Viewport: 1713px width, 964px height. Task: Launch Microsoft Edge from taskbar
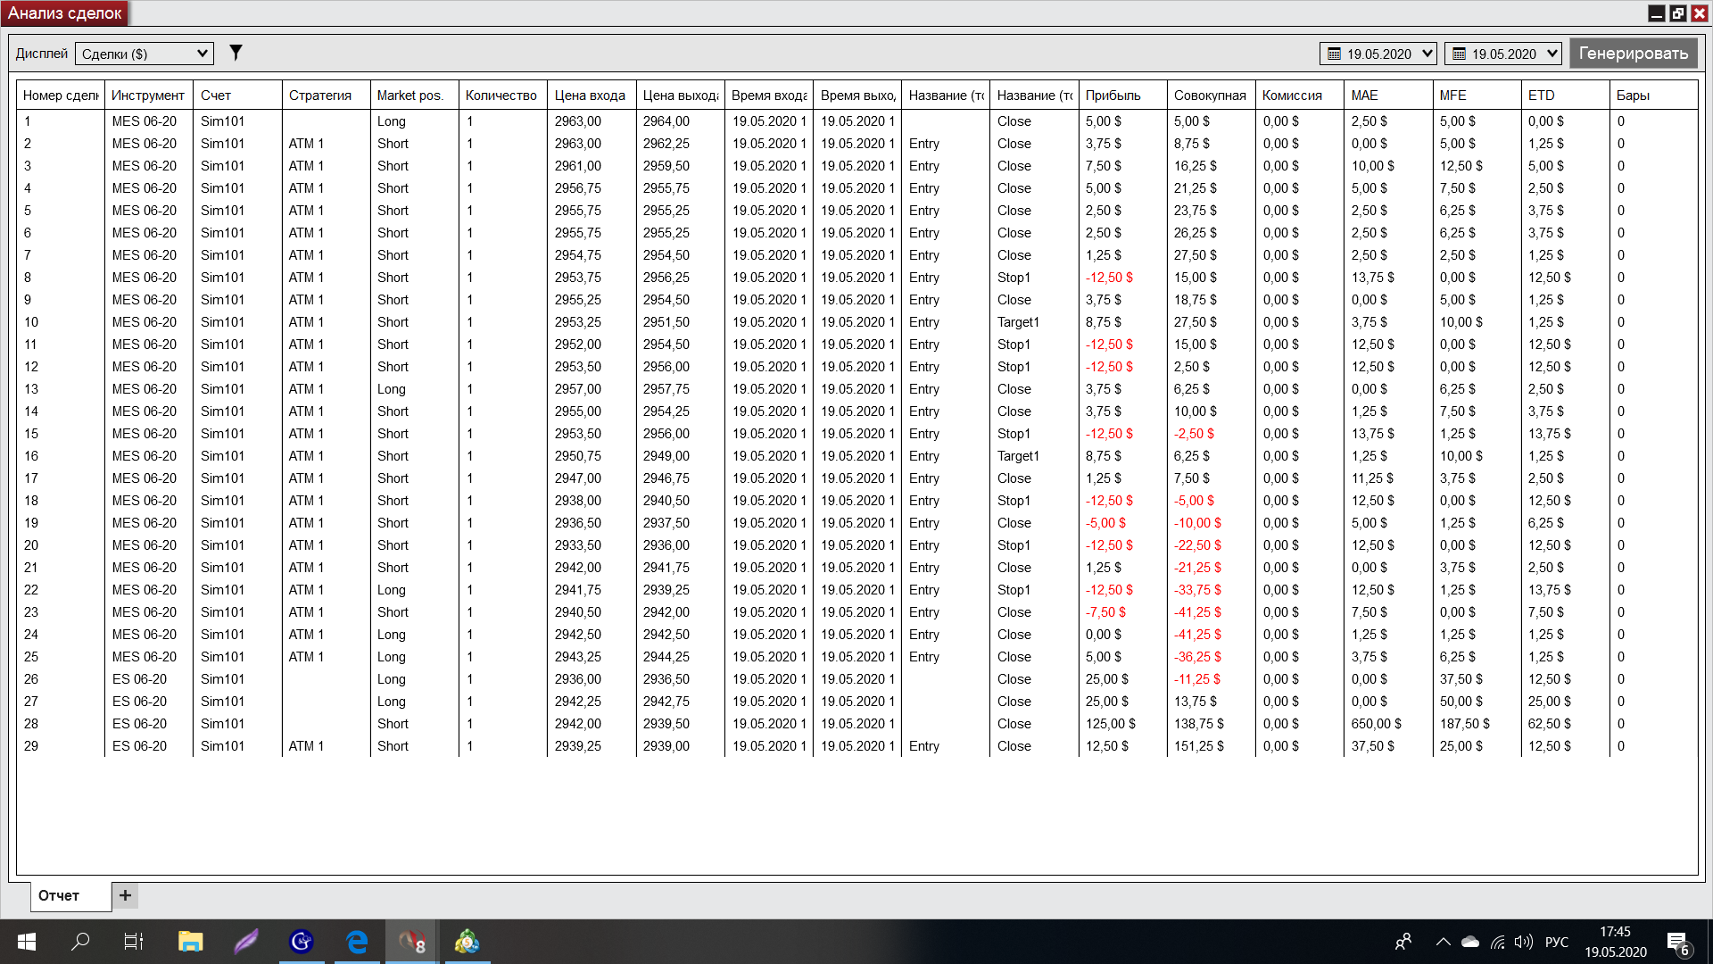[x=357, y=942]
